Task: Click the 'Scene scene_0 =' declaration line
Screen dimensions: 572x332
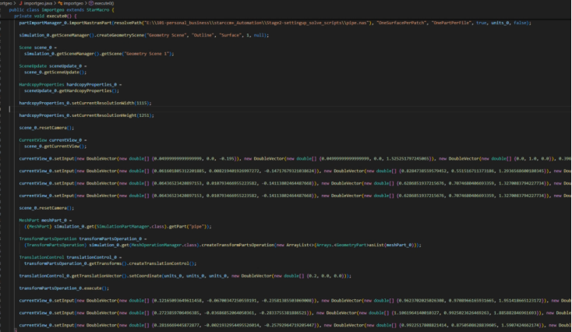Action: [38, 48]
